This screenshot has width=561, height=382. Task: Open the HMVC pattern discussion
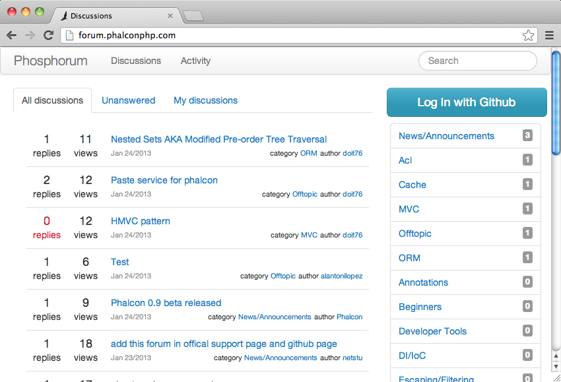(x=141, y=221)
